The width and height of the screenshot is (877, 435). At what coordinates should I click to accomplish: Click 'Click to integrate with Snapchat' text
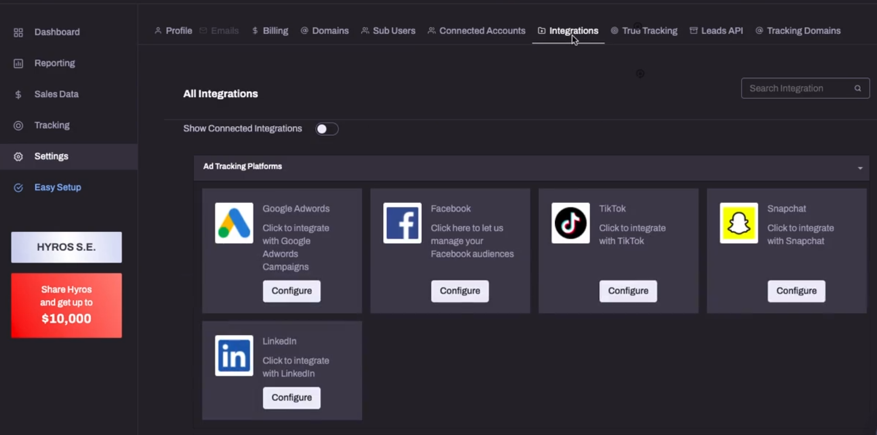pos(800,234)
